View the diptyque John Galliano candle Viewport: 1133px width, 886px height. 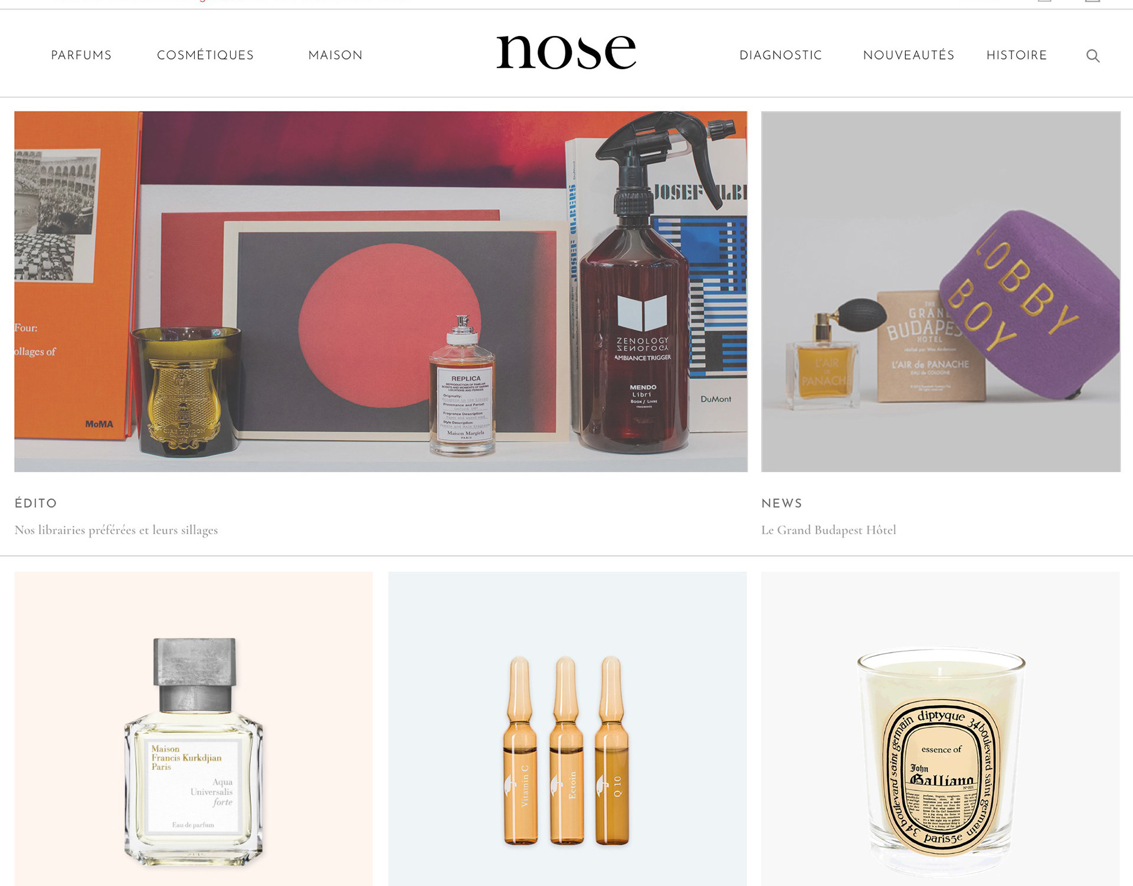click(941, 728)
